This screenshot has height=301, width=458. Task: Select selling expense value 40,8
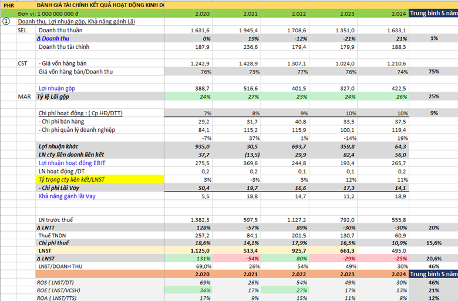click(300, 122)
